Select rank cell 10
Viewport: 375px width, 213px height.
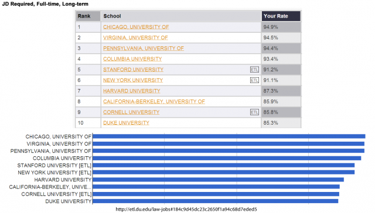tap(88, 123)
